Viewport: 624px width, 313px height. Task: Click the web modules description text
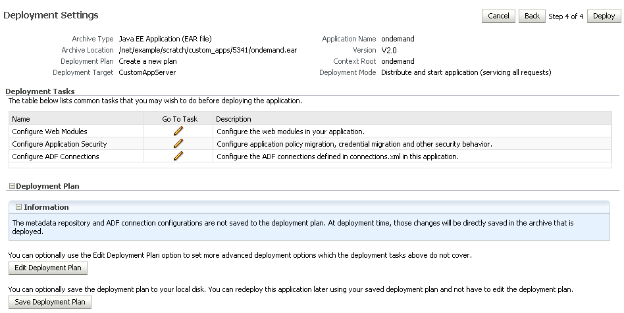290,132
